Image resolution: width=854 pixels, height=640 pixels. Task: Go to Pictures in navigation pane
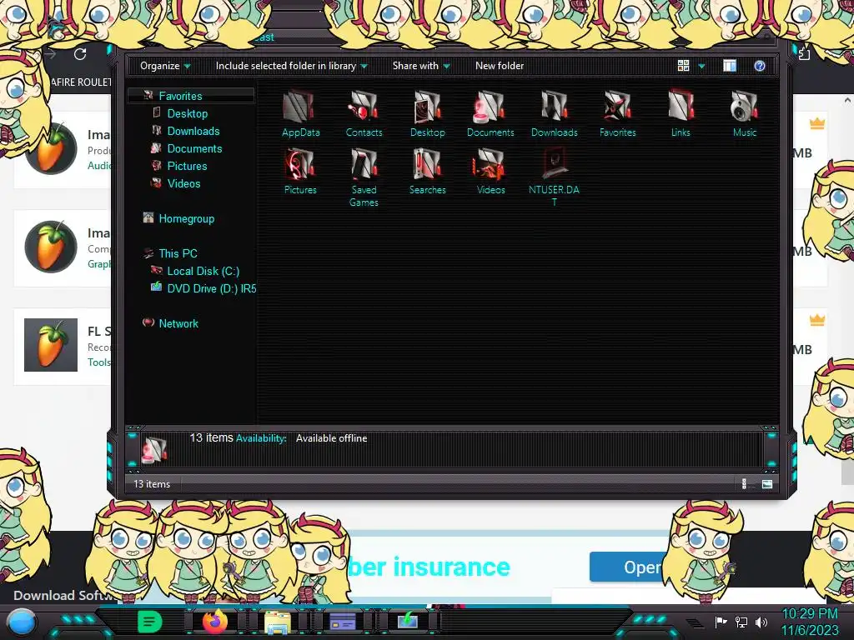click(187, 166)
